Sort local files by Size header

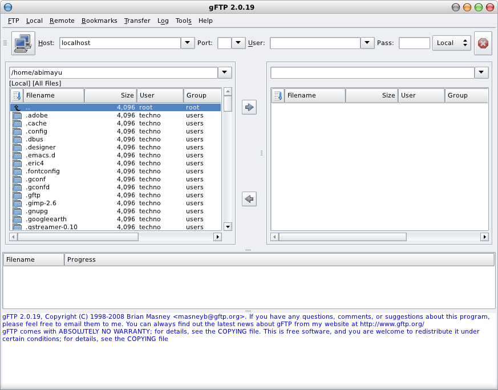pos(111,96)
